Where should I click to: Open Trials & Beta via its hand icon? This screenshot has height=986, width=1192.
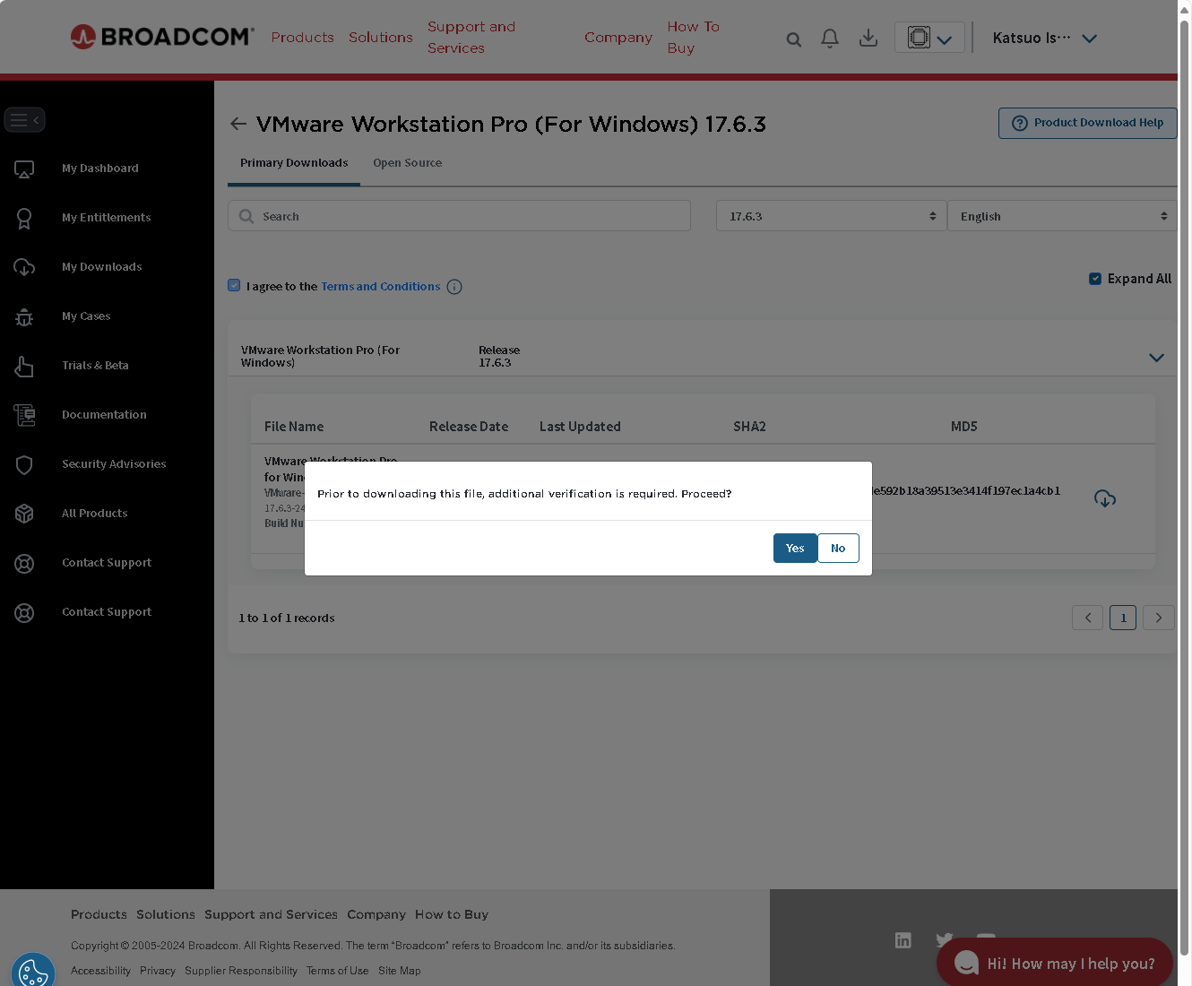pyautogui.click(x=24, y=366)
